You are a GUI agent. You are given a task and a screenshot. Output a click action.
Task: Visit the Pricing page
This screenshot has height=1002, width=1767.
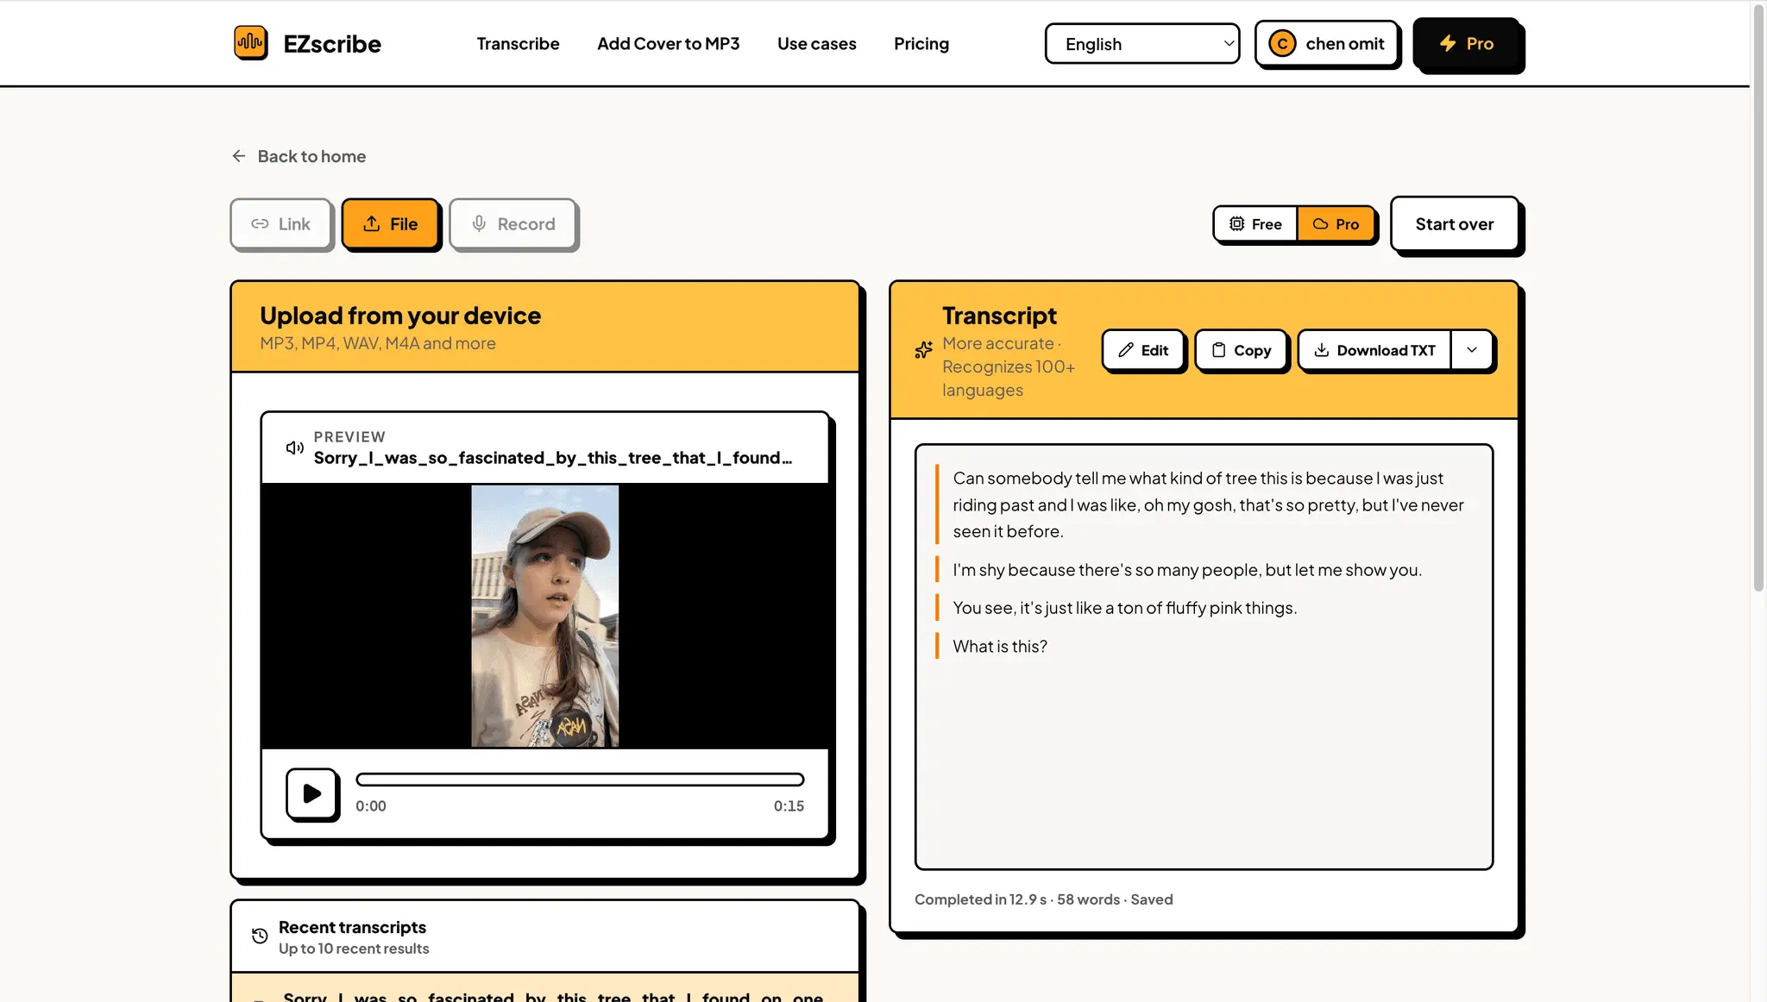click(x=921, y=44)
